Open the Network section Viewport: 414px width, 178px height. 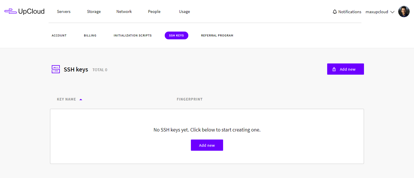124,11
